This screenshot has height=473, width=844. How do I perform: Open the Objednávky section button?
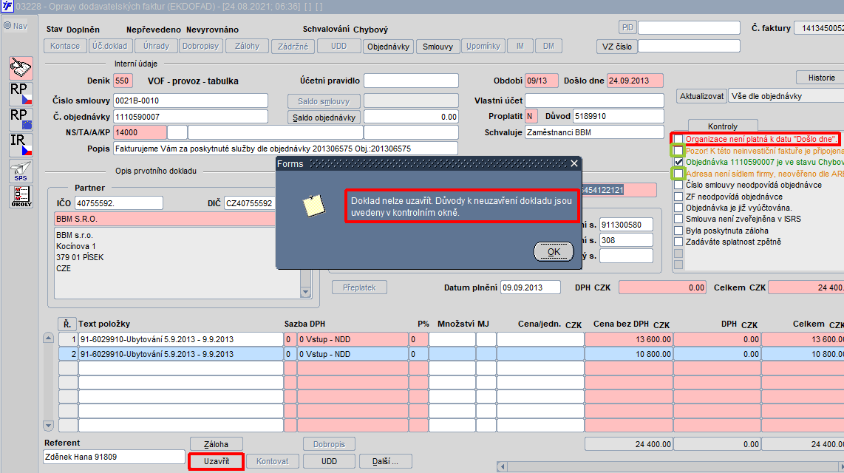(x=388, y=46)
